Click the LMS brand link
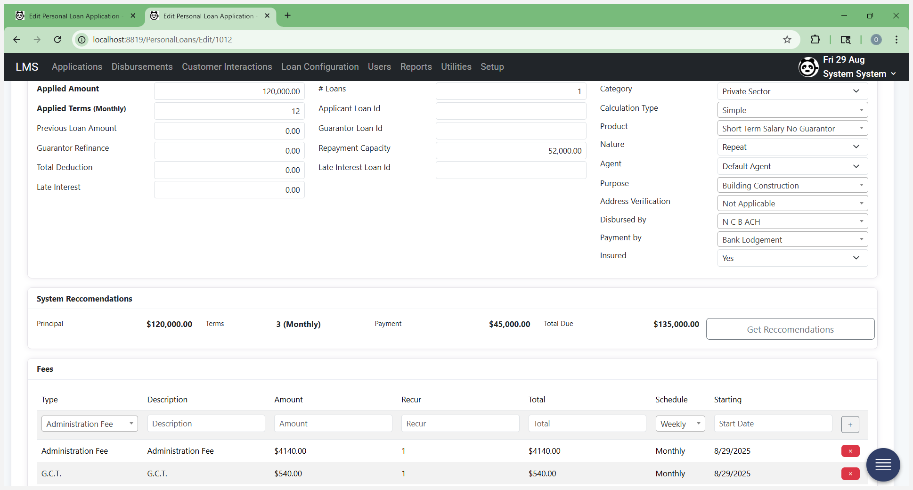 [27, 67]
